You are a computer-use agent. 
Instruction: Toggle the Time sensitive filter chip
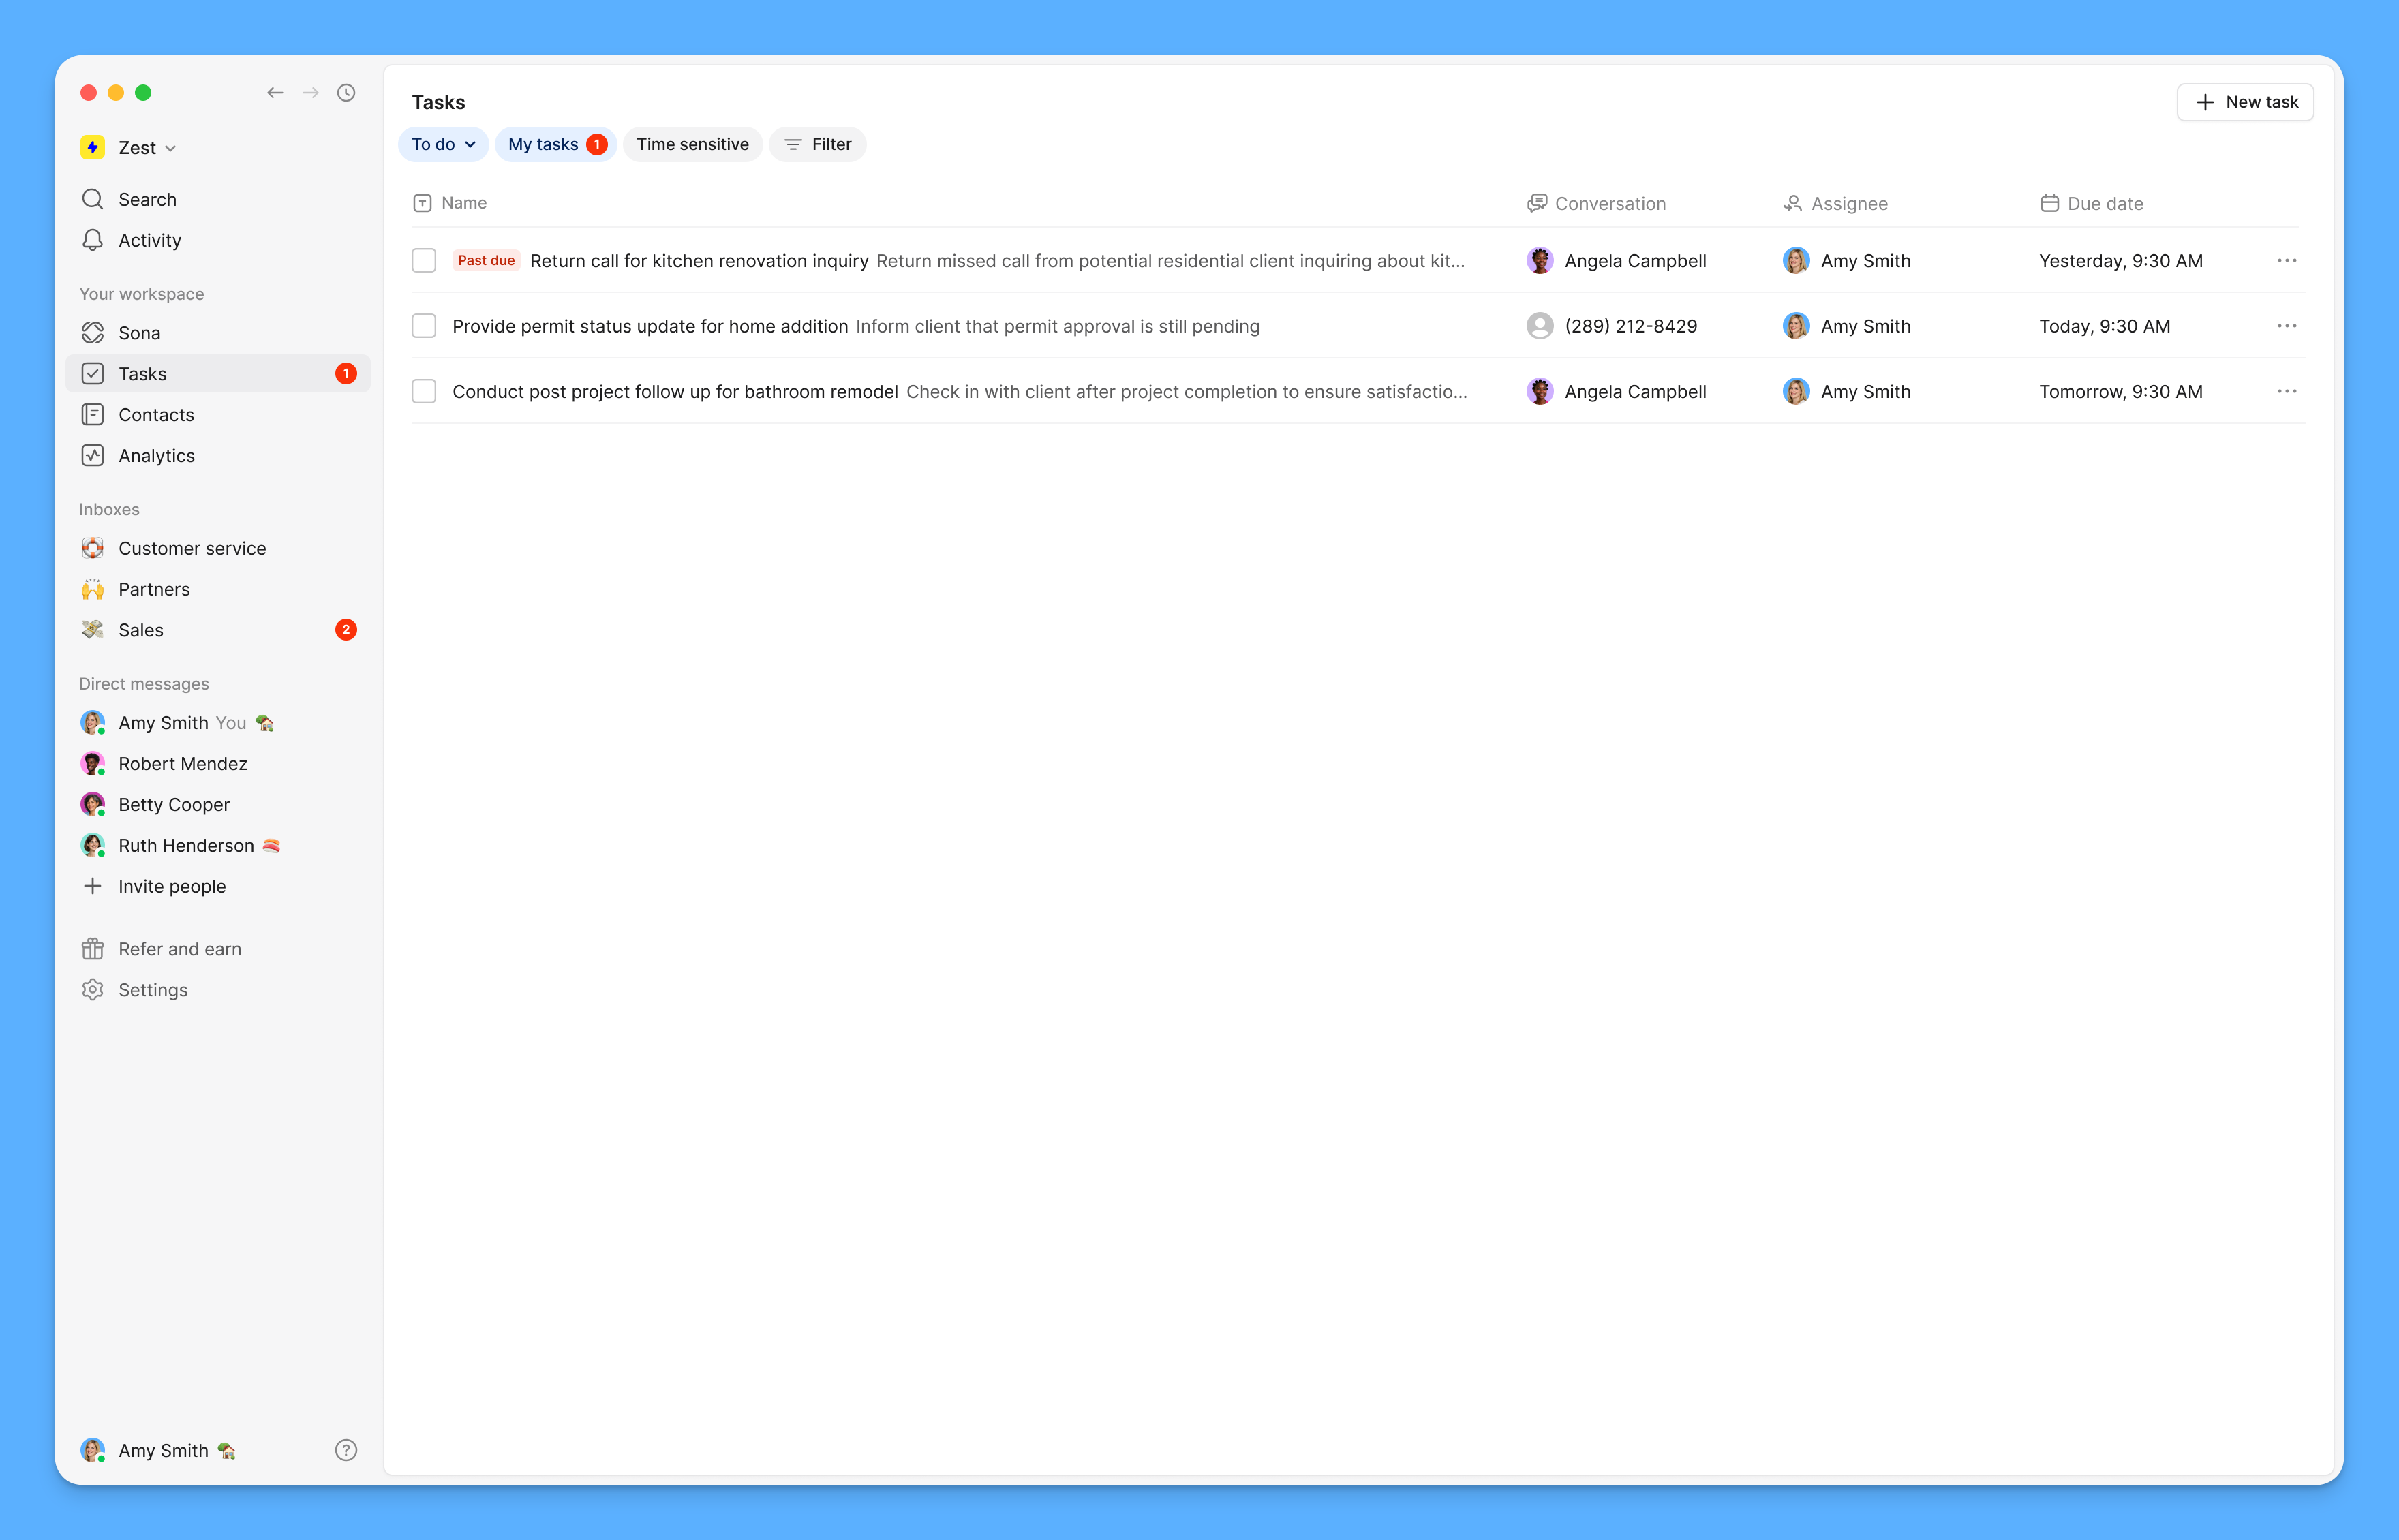pos(693,144)
